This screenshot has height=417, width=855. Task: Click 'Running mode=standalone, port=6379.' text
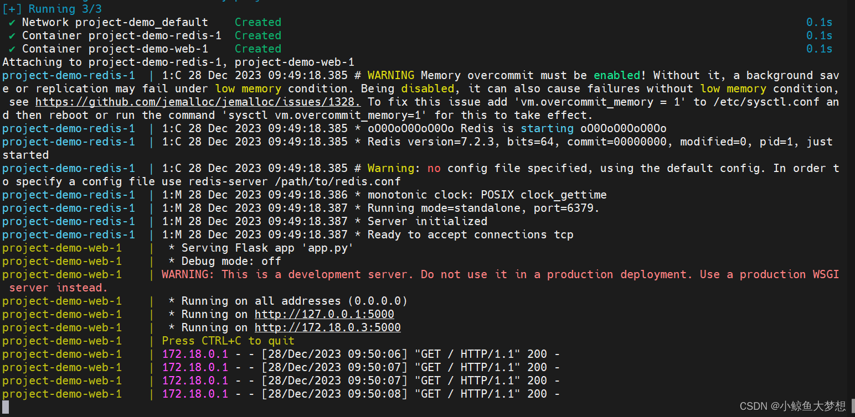point(484,208)
